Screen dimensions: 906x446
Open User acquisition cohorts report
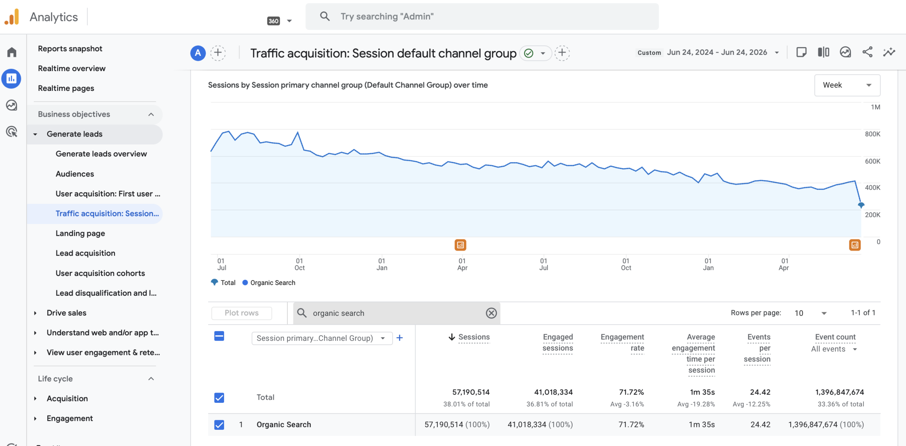(100, 273)
